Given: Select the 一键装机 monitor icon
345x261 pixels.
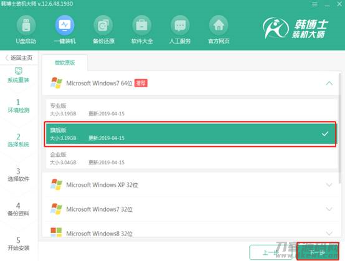Looking at the screenshot, I should pyautogui.click(x=65, y=26).
